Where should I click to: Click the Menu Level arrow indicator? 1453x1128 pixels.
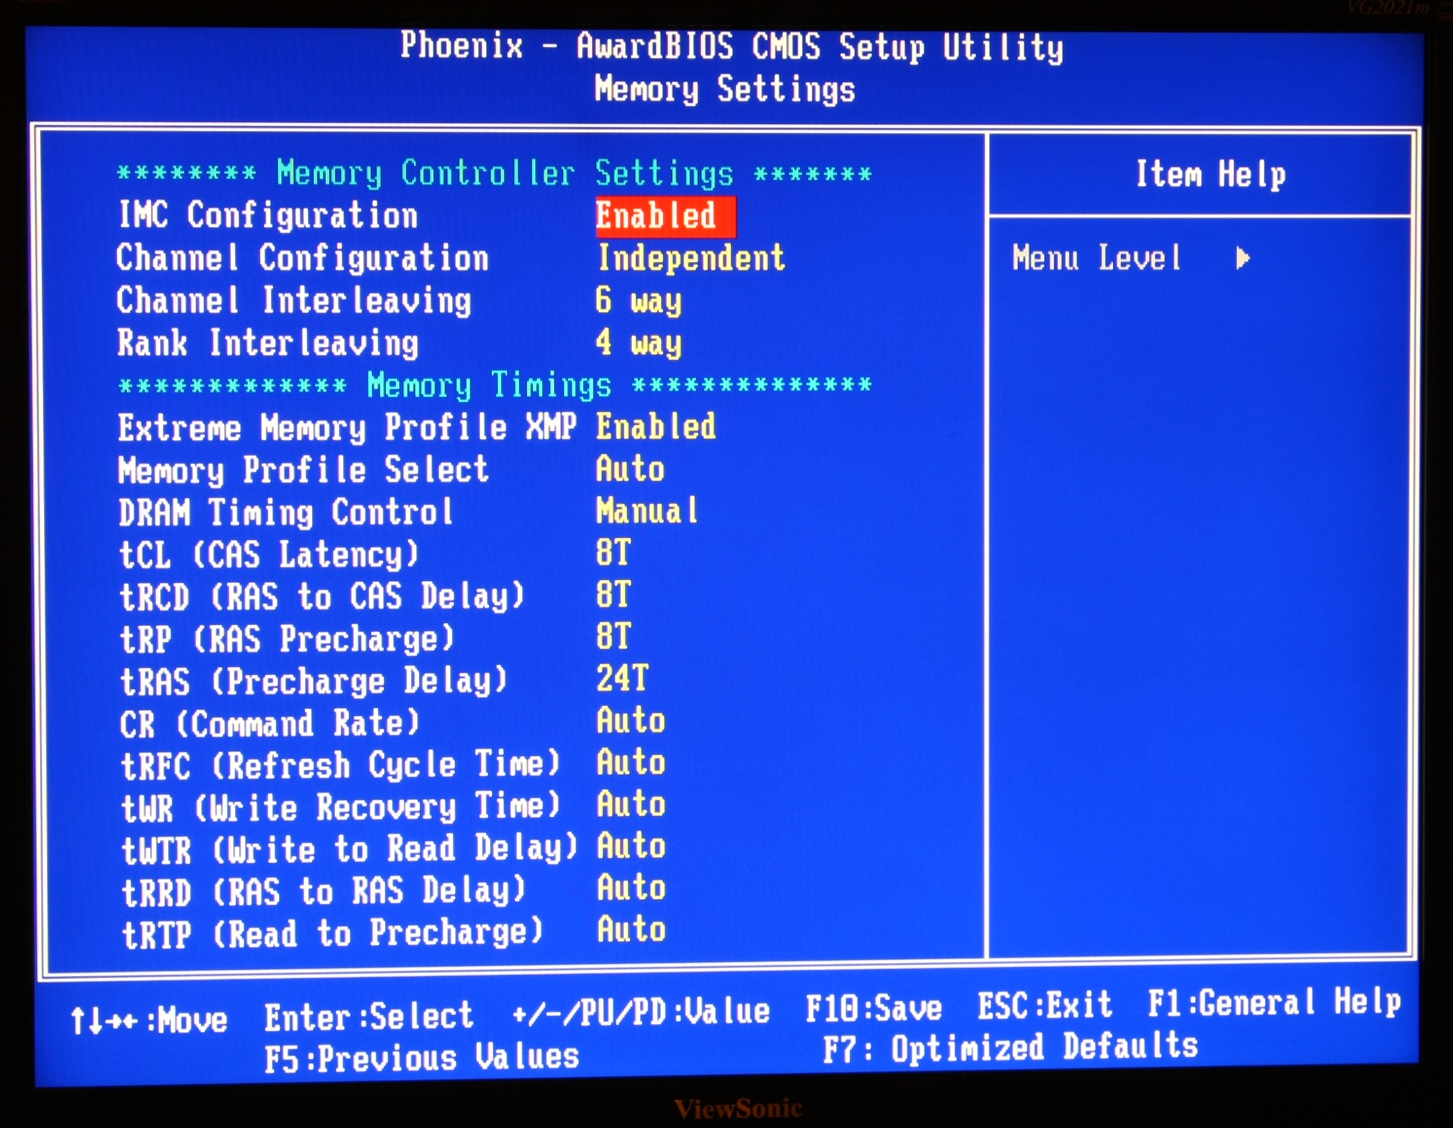[x=1242, y=258]
